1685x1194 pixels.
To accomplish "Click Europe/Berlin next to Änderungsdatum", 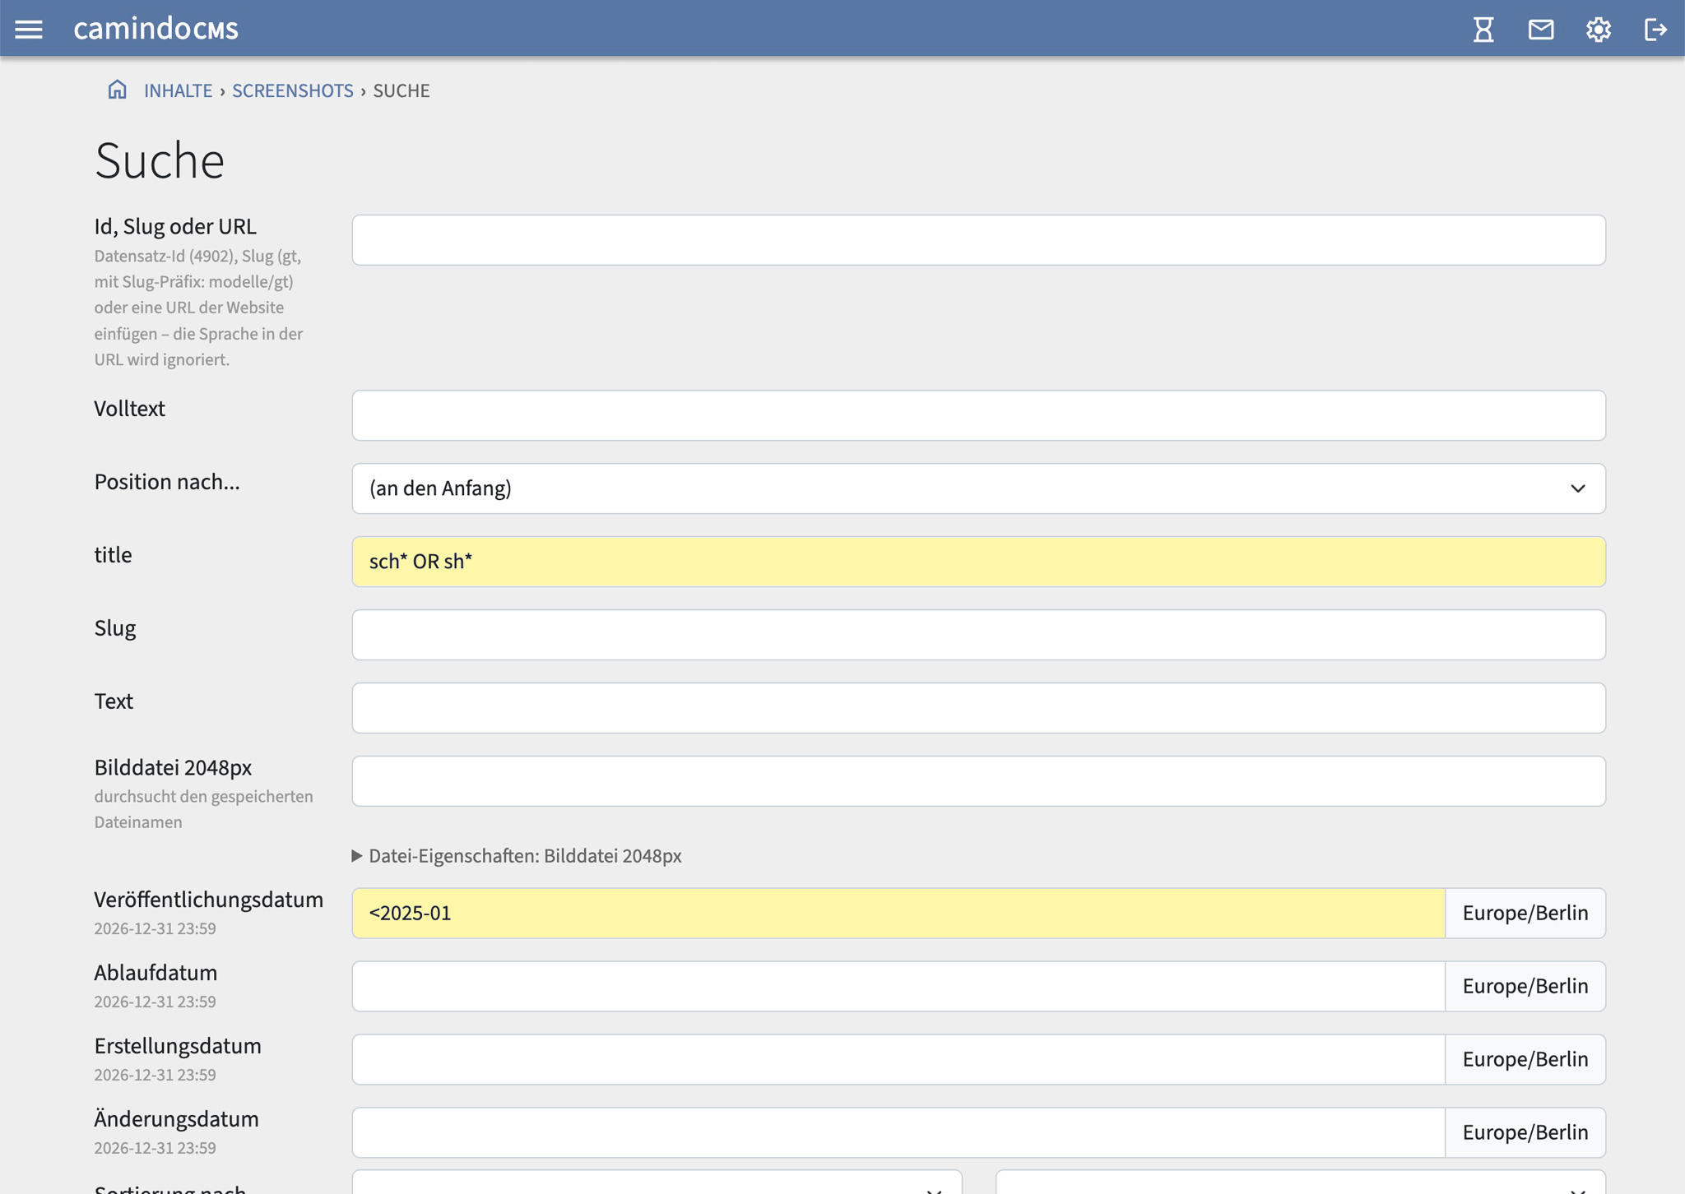I will [x=1525, y=1132].
